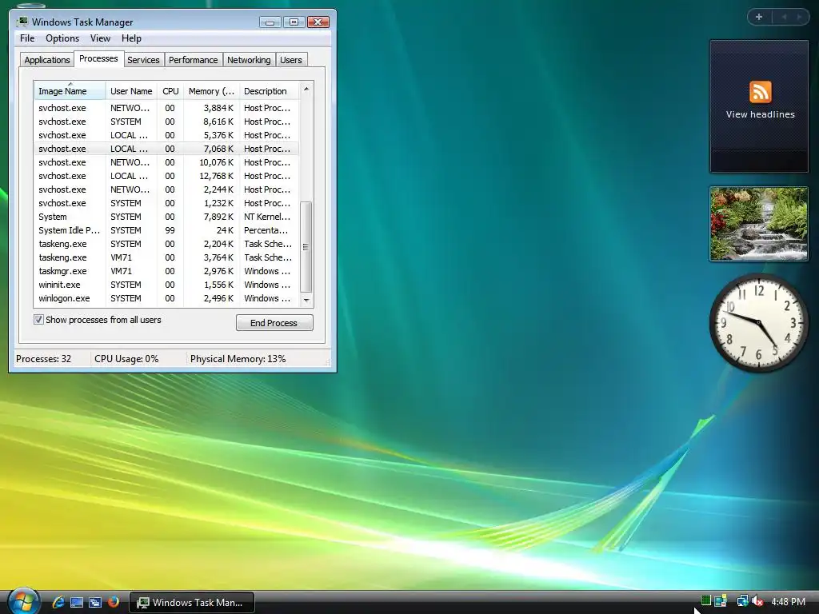Open the Windows Start orb
The width and height of the screenshot is (819, 614).
click(23, 601)
